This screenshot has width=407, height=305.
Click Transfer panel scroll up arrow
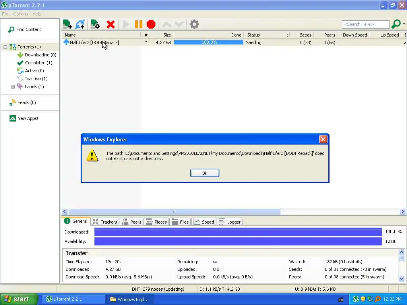point(401,252)
